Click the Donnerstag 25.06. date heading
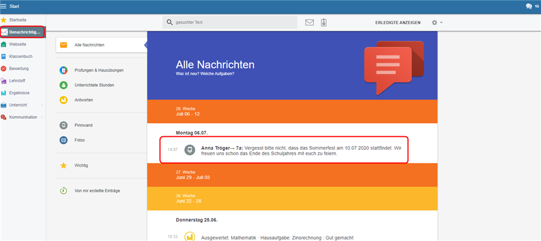541x241 pixels. pyautogui.click(x=197, y=220)
